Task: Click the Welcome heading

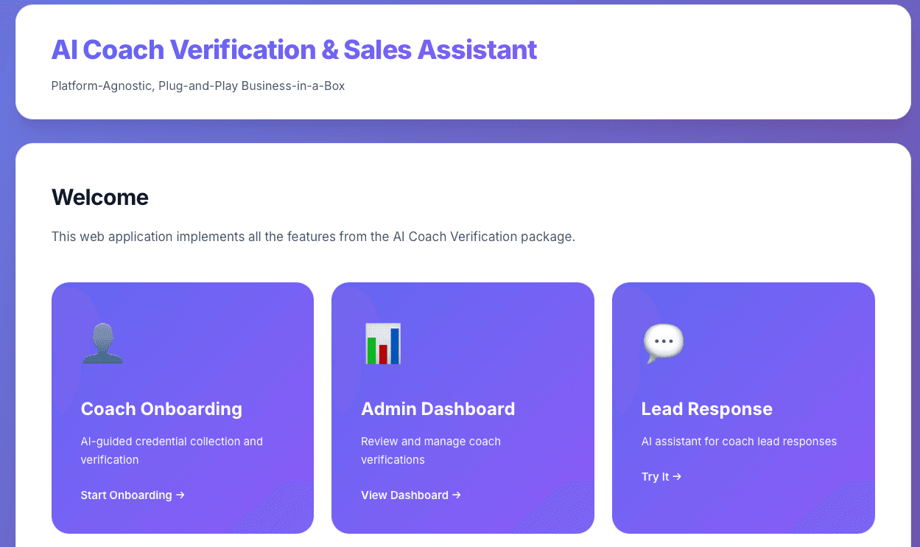Action: [99, 198]
